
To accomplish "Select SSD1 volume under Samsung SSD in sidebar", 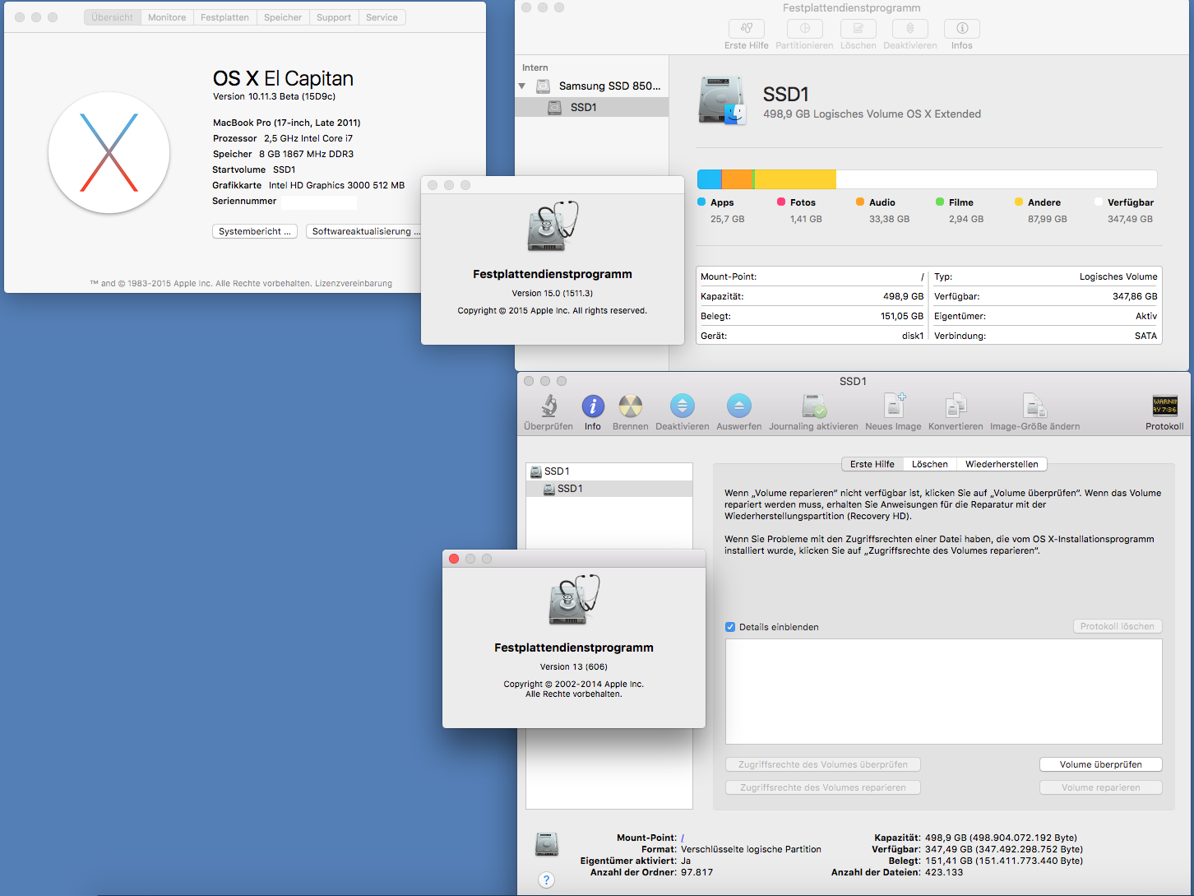I will [x=591, y=107].
